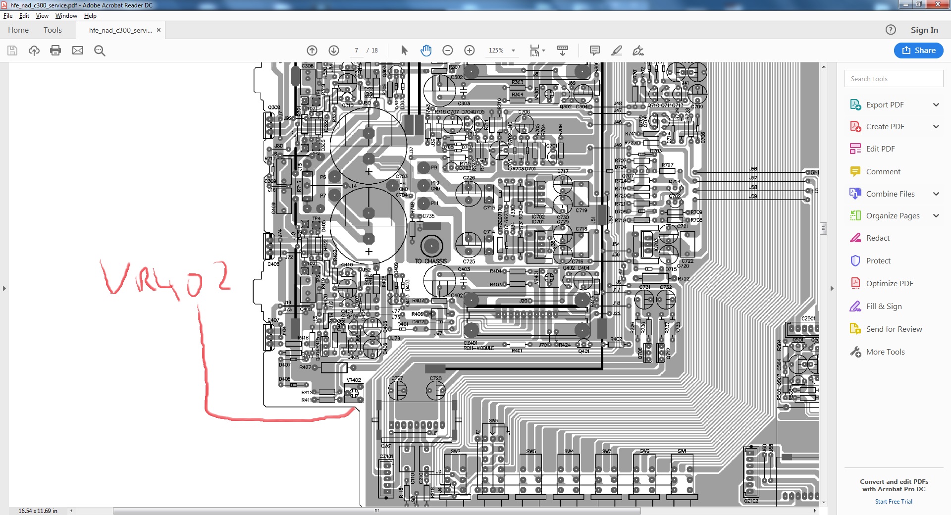
Task: Expand the Create PDF chevron
Action: [x=936, y=127]
